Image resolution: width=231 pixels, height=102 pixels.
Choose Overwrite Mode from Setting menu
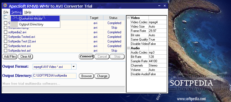click(x=35, y=19)
